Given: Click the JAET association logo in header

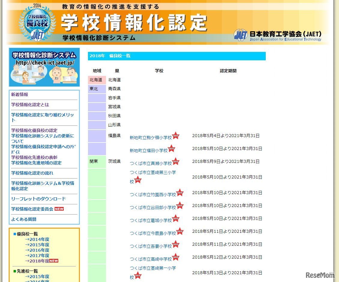Looking at the screenshot, I should pos(241,35).
